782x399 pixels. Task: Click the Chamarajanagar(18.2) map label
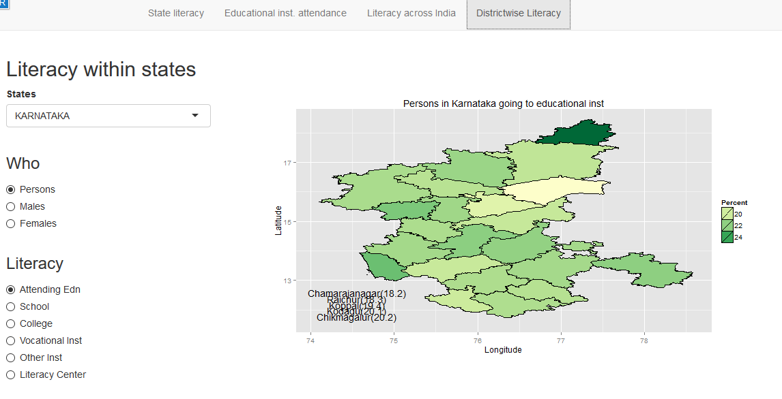click(x=356, y=293)
